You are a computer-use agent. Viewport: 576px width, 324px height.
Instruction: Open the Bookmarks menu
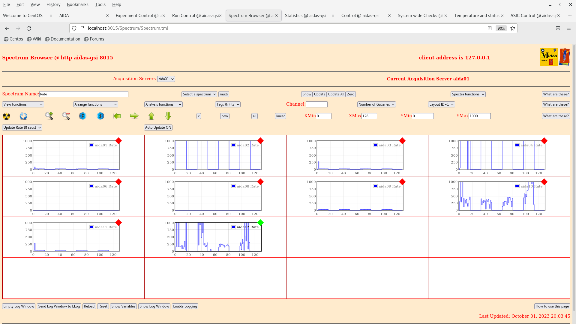77,4
